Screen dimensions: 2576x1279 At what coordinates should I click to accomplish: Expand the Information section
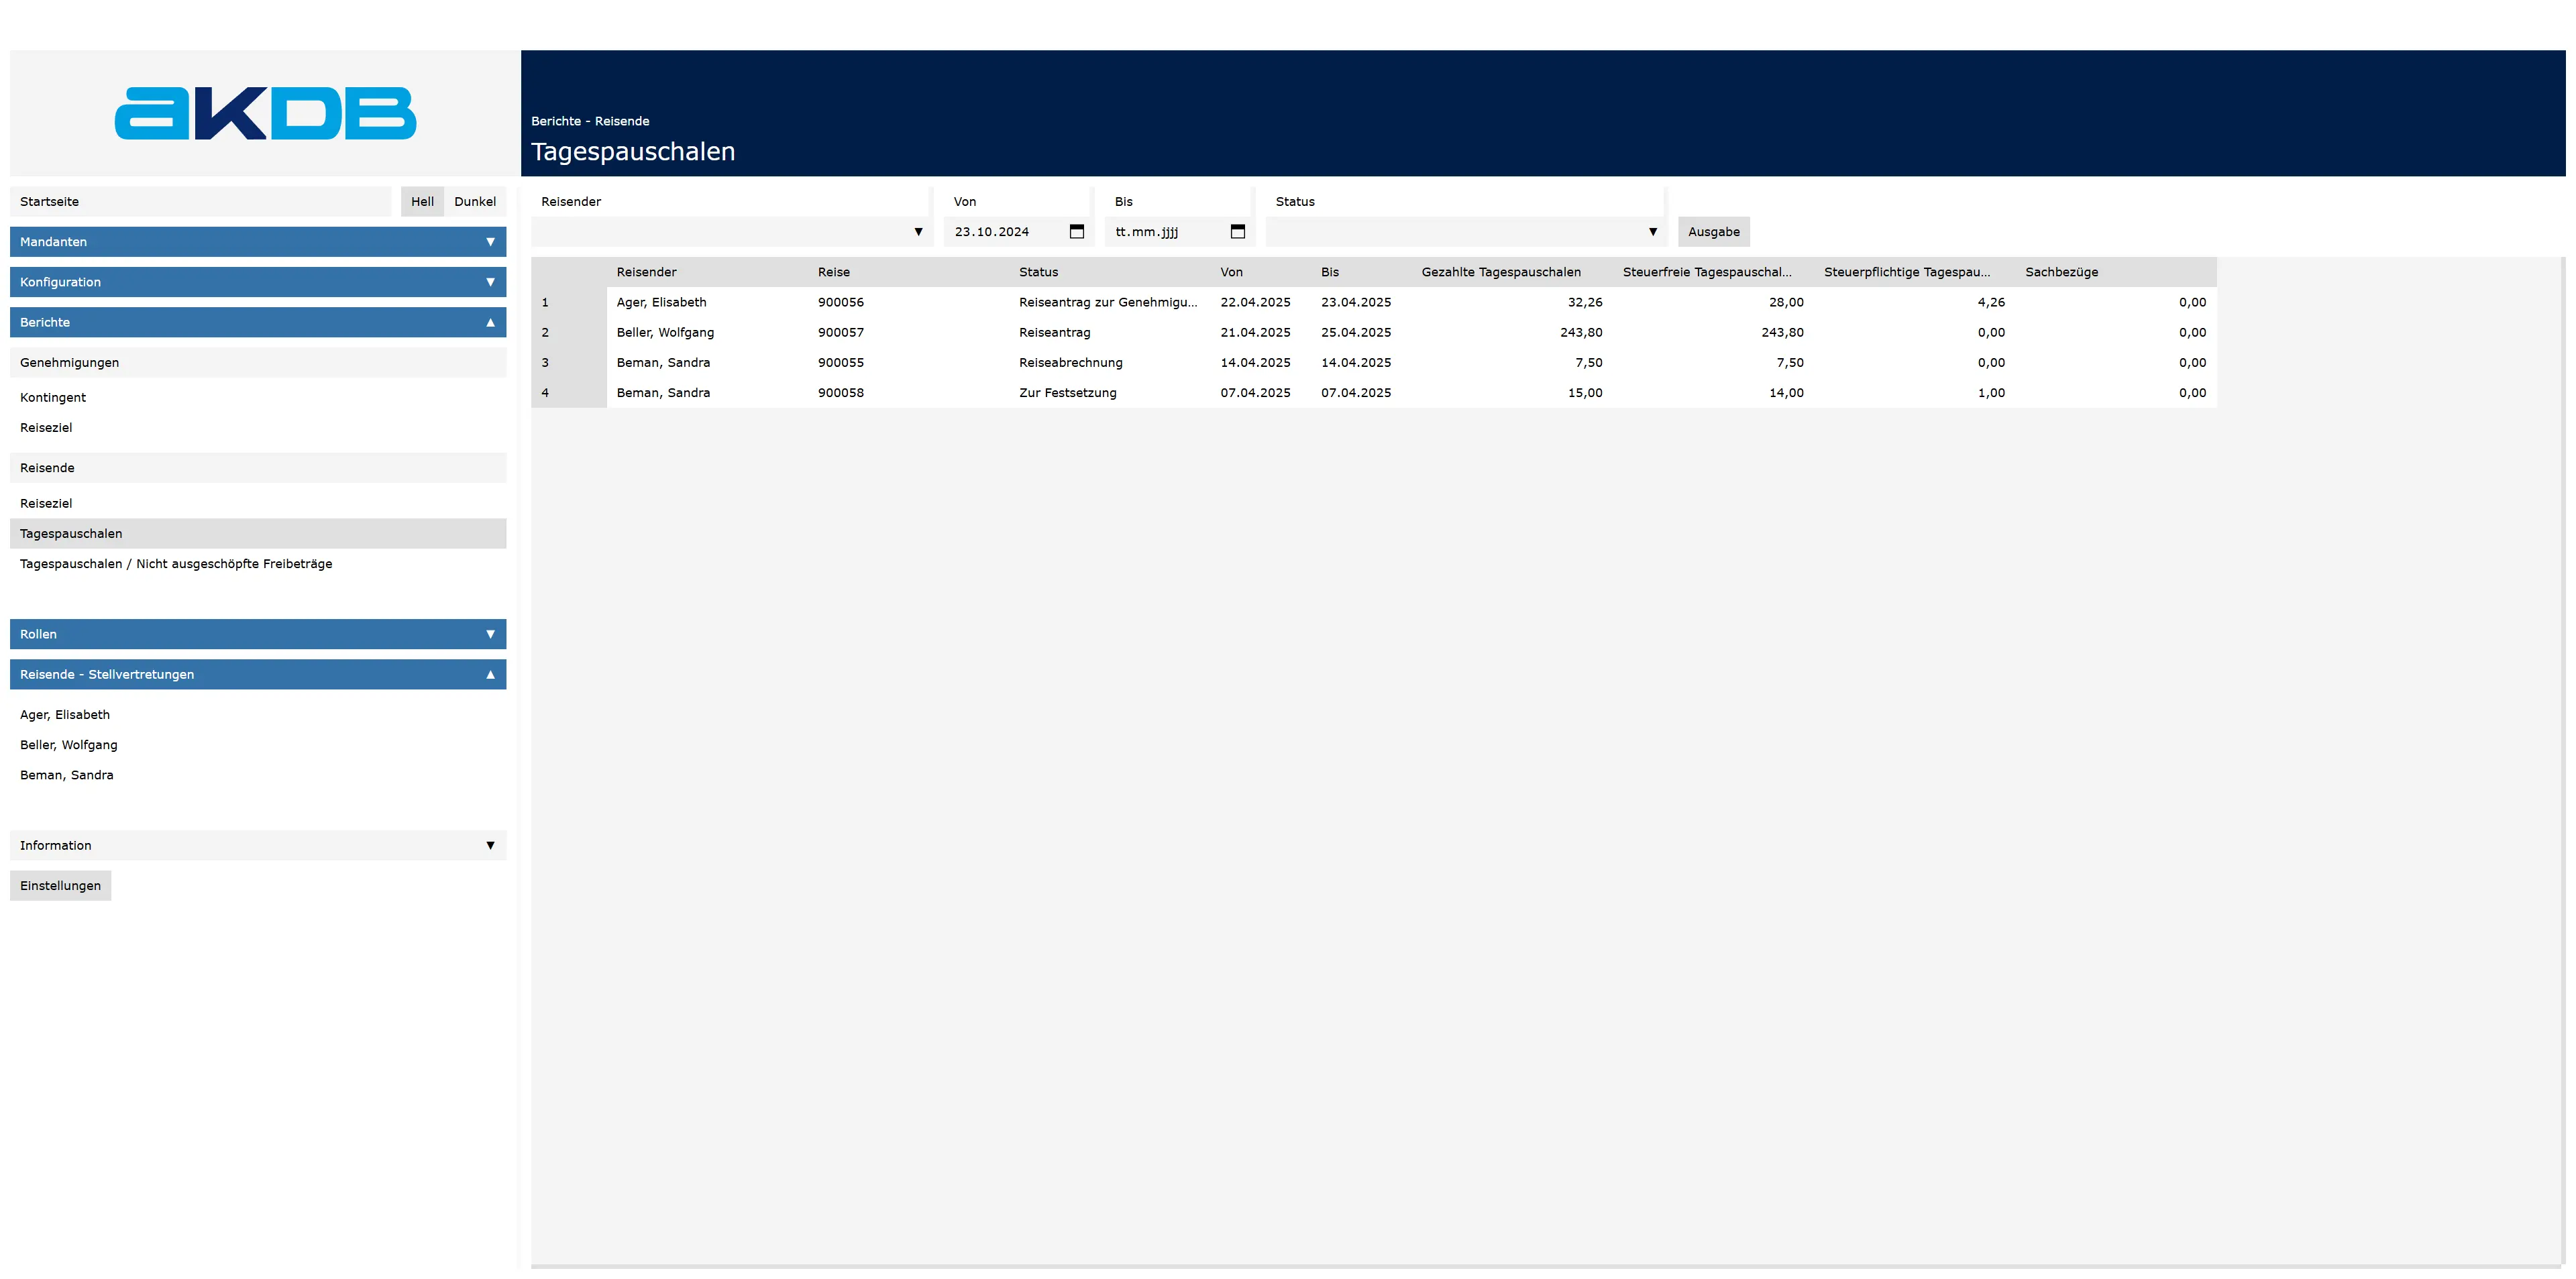(x=258, y=845)
